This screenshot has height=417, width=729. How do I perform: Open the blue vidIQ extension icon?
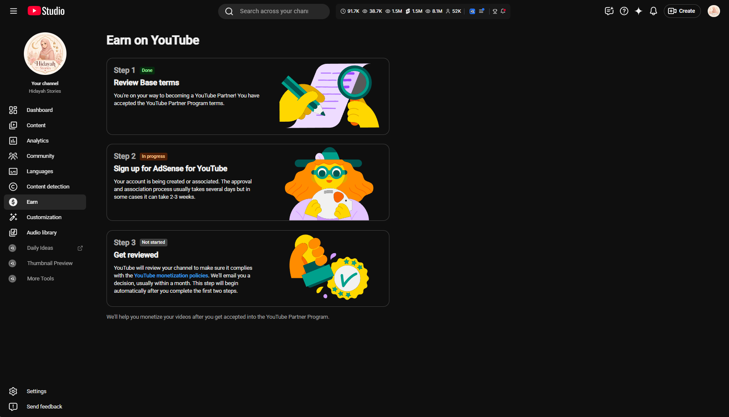pyautogui.click(x=472, y=11)
